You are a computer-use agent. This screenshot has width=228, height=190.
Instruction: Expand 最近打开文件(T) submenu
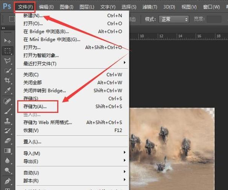point(73,63)
